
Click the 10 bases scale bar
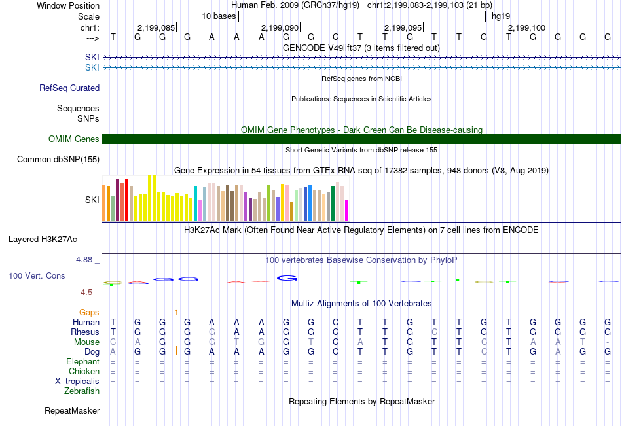tap(361, 16)
